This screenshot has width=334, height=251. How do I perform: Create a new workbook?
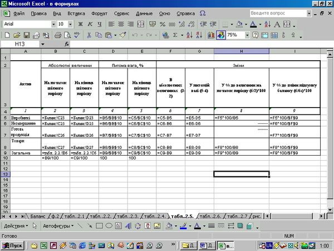click(x=7, y=35)
